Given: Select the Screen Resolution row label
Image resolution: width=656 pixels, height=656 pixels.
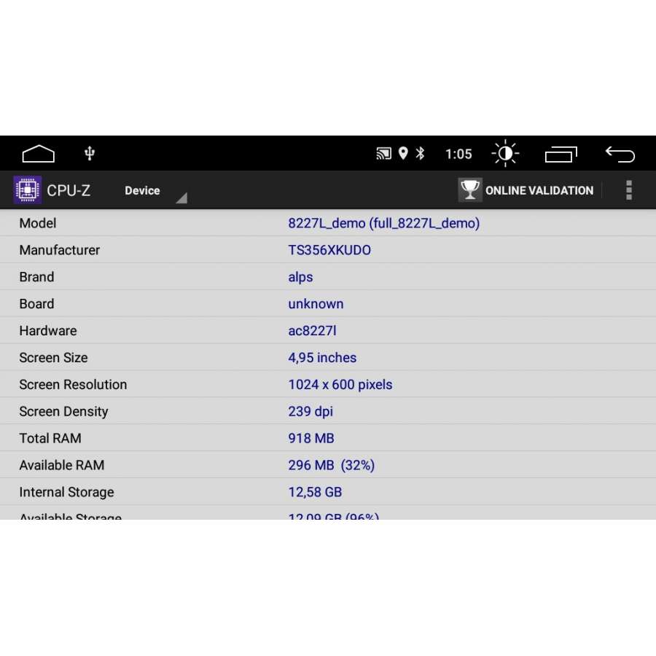Looking at the screenshot, I should (73, 384).
